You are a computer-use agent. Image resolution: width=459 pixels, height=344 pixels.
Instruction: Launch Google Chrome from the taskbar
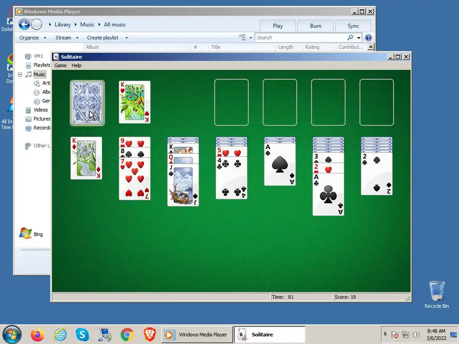pyautogui.click(x=127, y=335)
